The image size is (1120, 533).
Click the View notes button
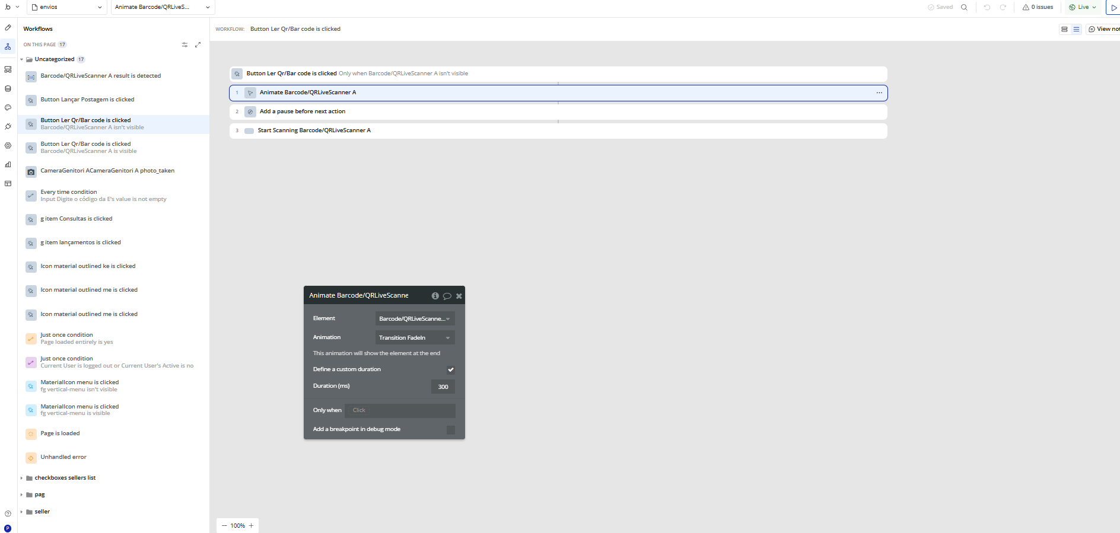[1103, 29]
